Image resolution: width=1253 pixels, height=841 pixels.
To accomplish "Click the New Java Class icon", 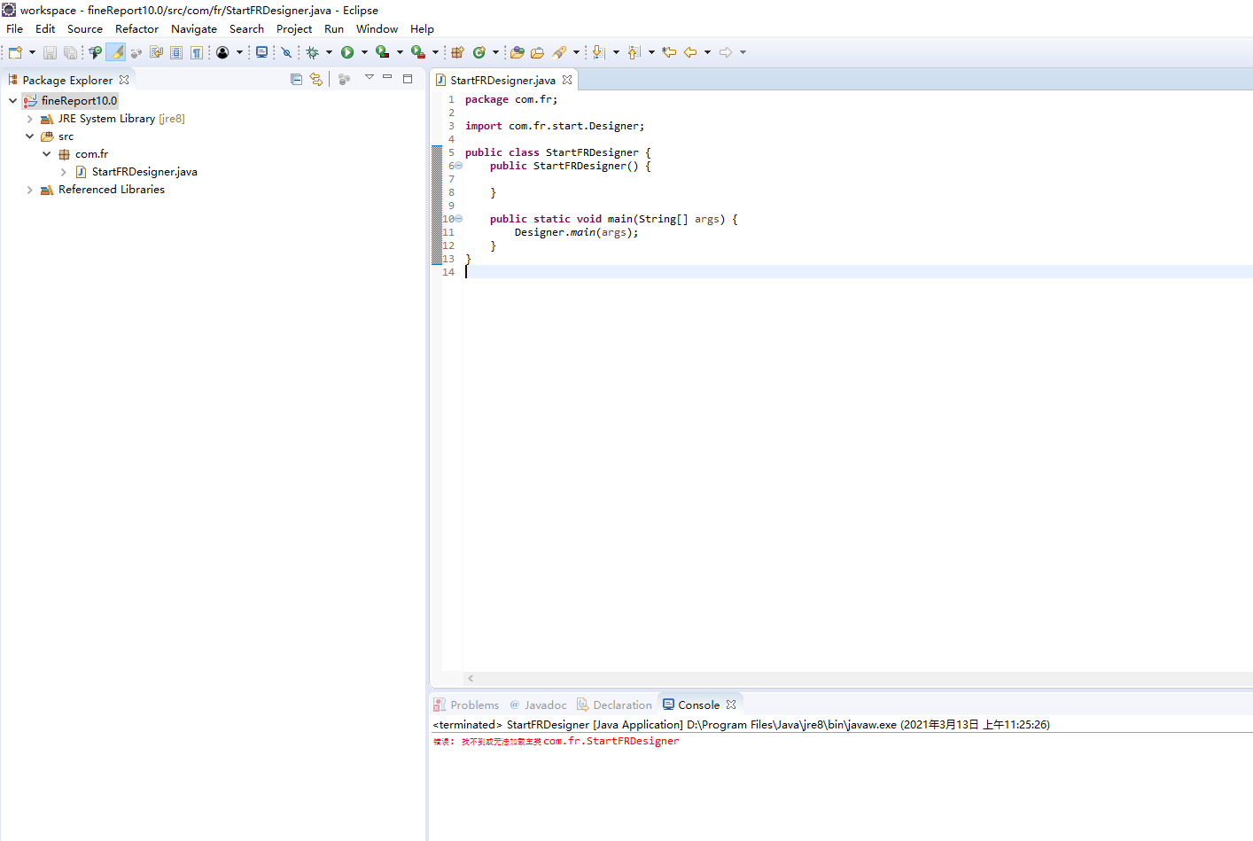I will 479,52.
